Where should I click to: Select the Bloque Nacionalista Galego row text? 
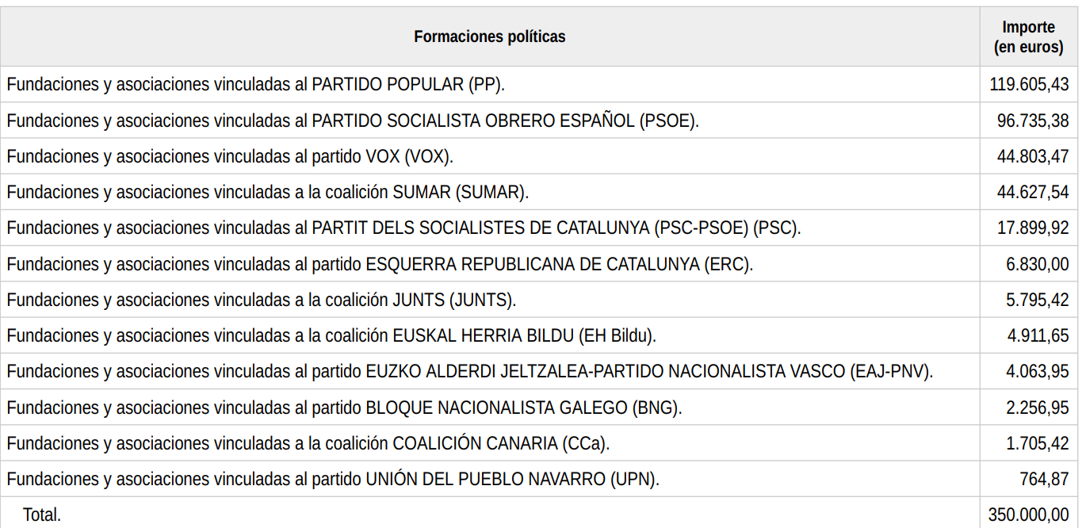[x=344, y=407]
